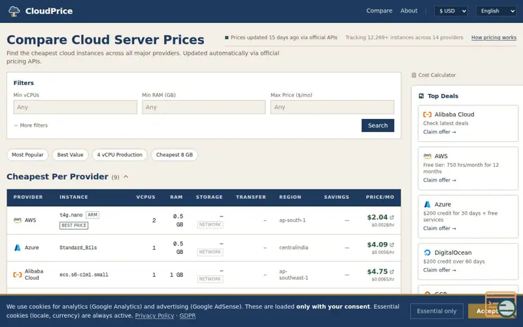Focus the Max Price ($/mo) input field
This screenshot has width=523, height=327.
point(332,107)
